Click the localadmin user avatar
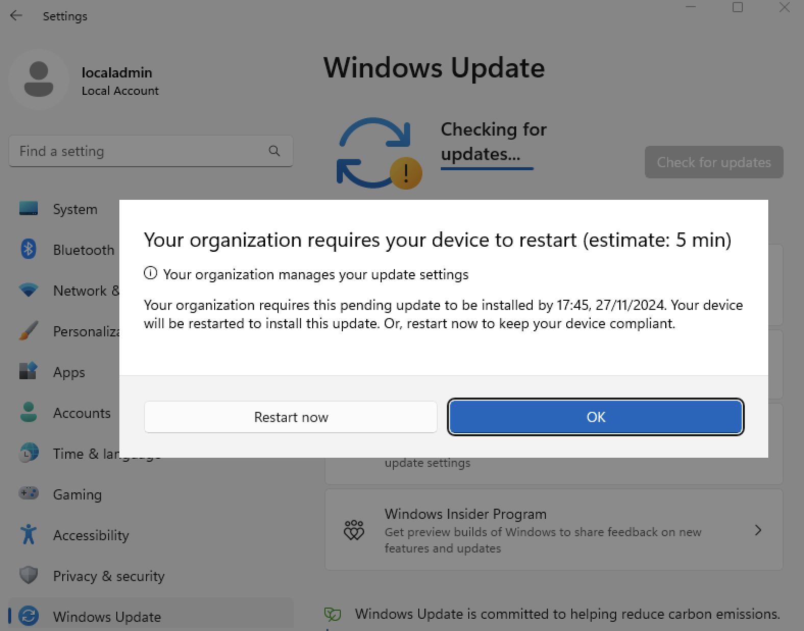This screenshot has width=804, height=631. [39, 80]
